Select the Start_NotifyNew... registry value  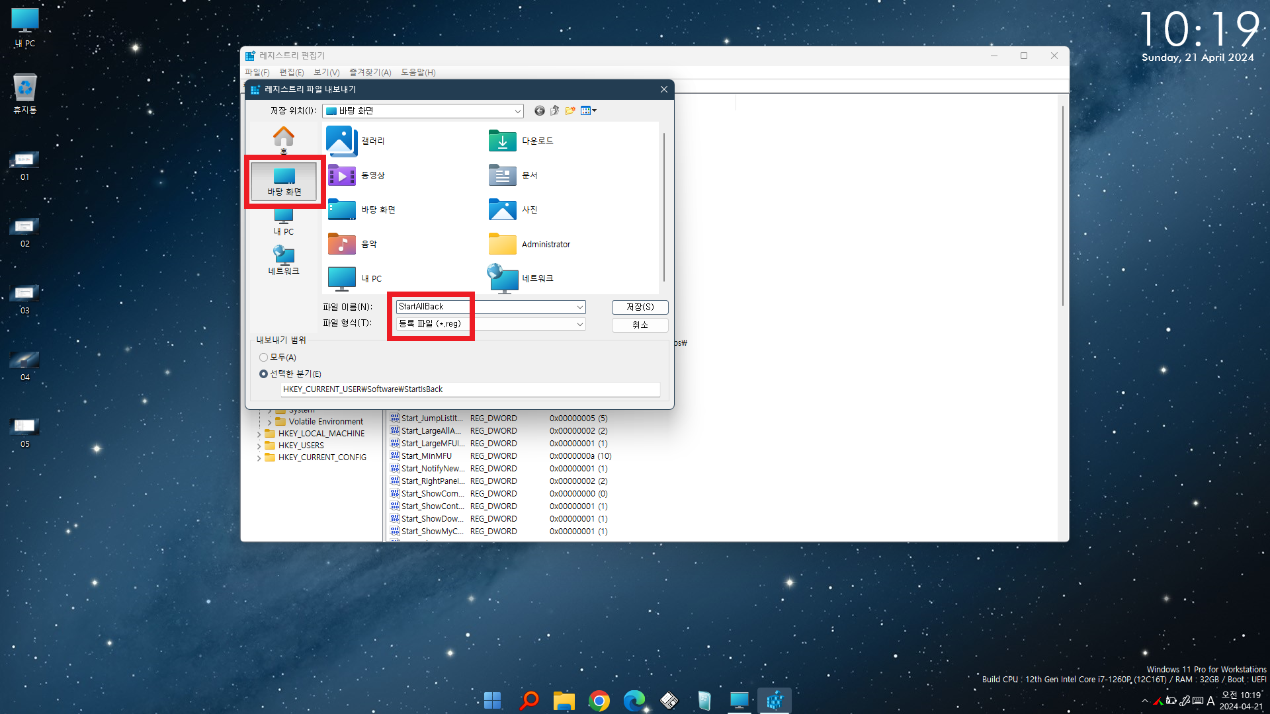pyautogui.click(x=426, y=469)
